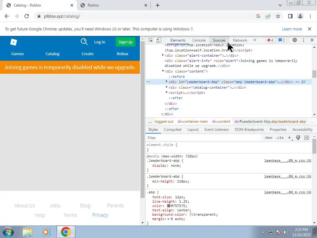This screenshot has height=238, width=317.
Task: Bookmark this page with the star icon
Action: click(x=278, y=16)
